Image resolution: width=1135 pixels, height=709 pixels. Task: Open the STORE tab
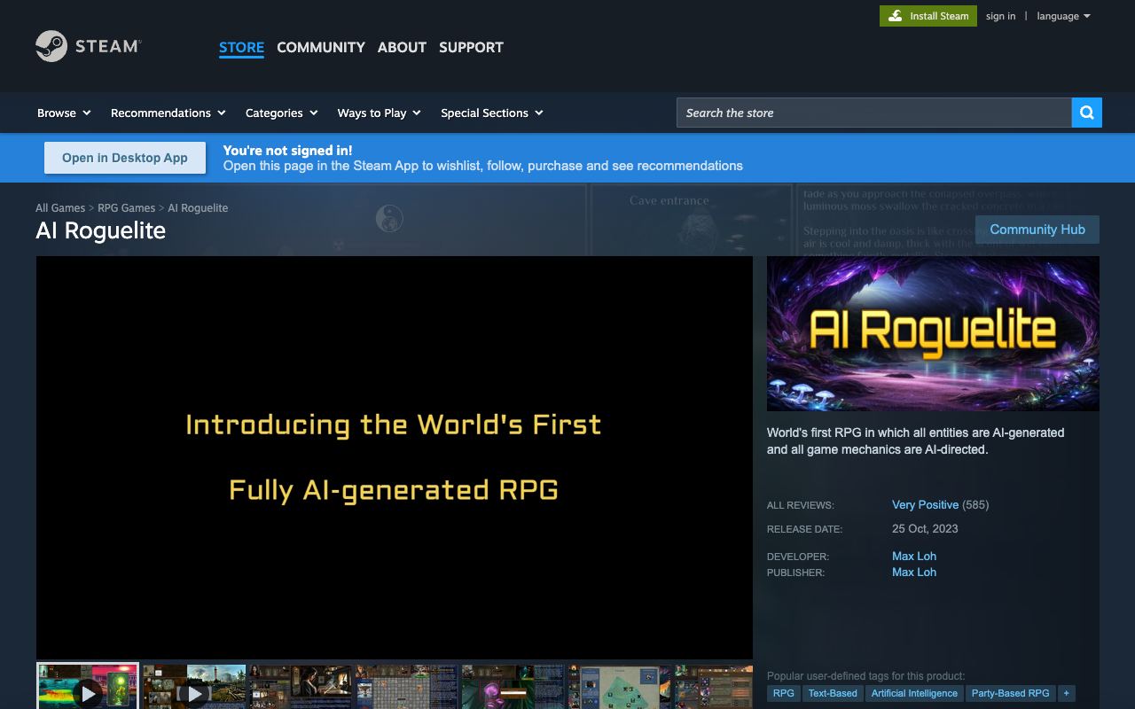[x=241, y=47]
